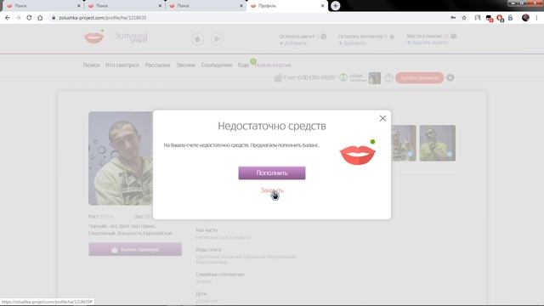Click the round icon left of the premium button
The image size is (544, 306).
tap(388, 77)
